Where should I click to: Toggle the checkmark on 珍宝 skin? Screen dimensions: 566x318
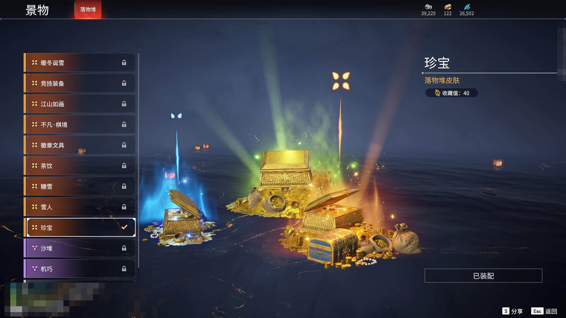point(124,227)
